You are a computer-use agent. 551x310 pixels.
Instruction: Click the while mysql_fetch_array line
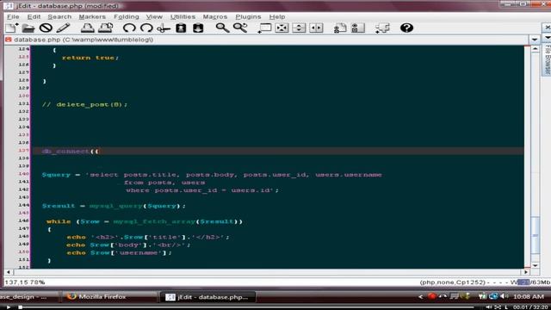(145, 221)
